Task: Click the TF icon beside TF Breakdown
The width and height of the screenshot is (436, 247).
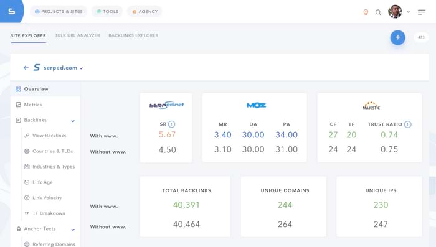Action: [x=27, y=213]
